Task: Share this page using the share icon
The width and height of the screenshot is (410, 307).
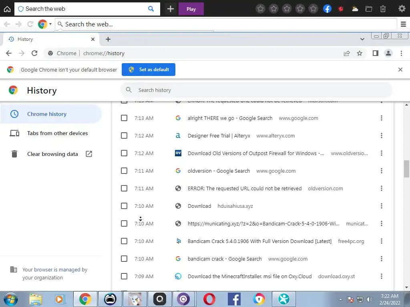Action: click(347, 53)
